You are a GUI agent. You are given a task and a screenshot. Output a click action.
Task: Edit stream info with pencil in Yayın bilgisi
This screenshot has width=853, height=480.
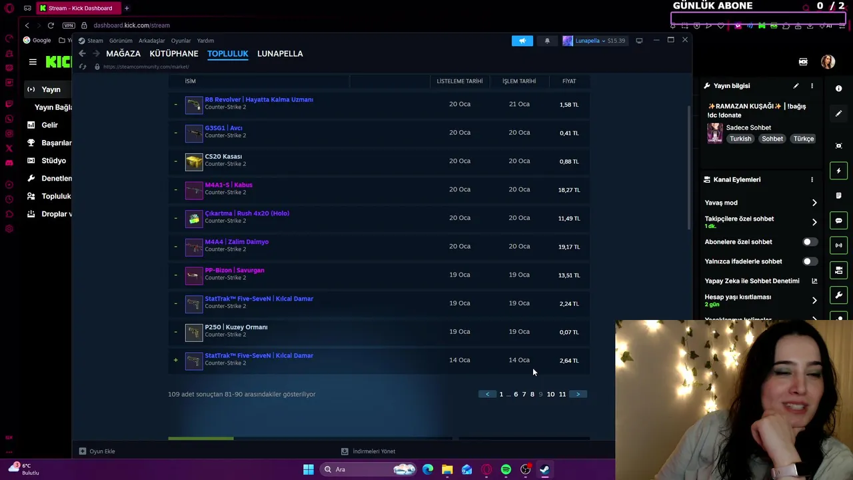(796, 86)
